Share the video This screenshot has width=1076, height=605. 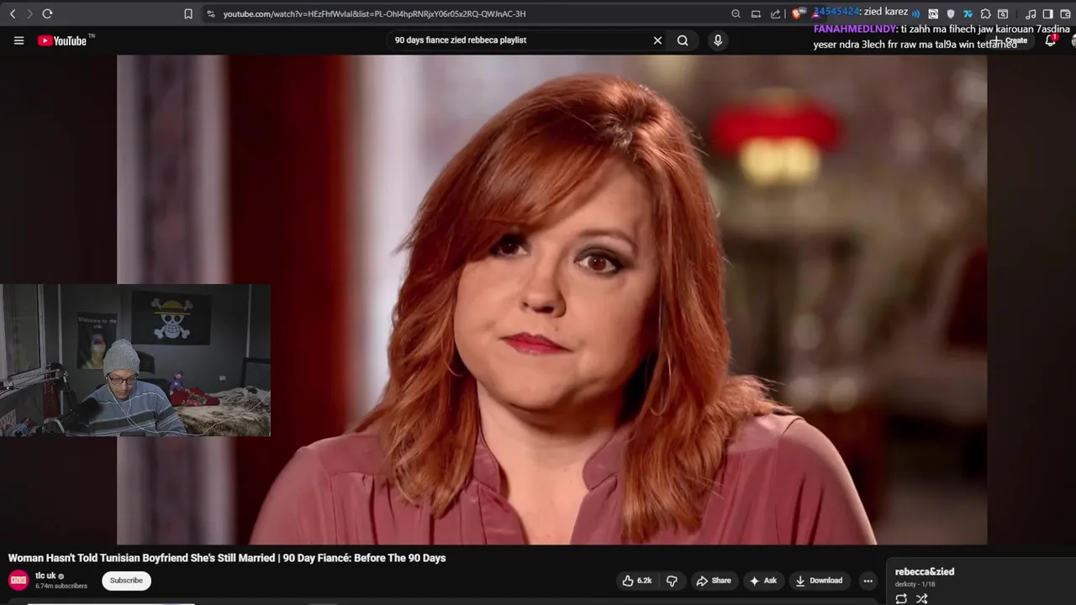(x=713, y=581)
